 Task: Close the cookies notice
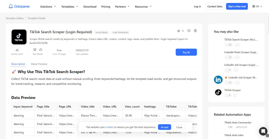coord(179,127)
